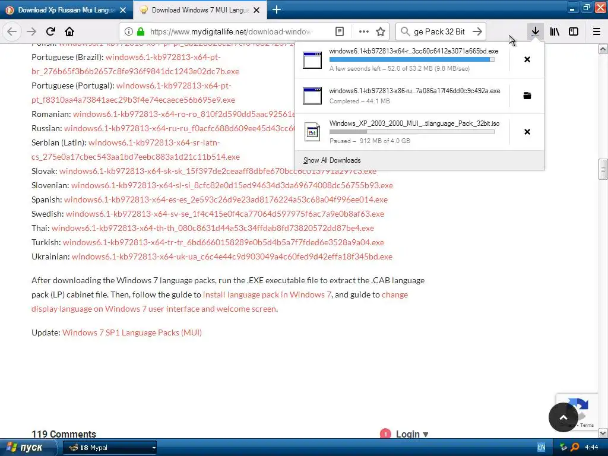
Task: Click the forward navigation arrow
Action: click(x=31, y=31)
